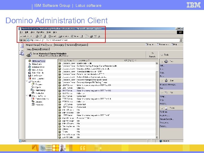Open the Forward history dropdown arrow
Viewport: 204px width, 153px height.
pyautogui.click(x=34, y=36)
